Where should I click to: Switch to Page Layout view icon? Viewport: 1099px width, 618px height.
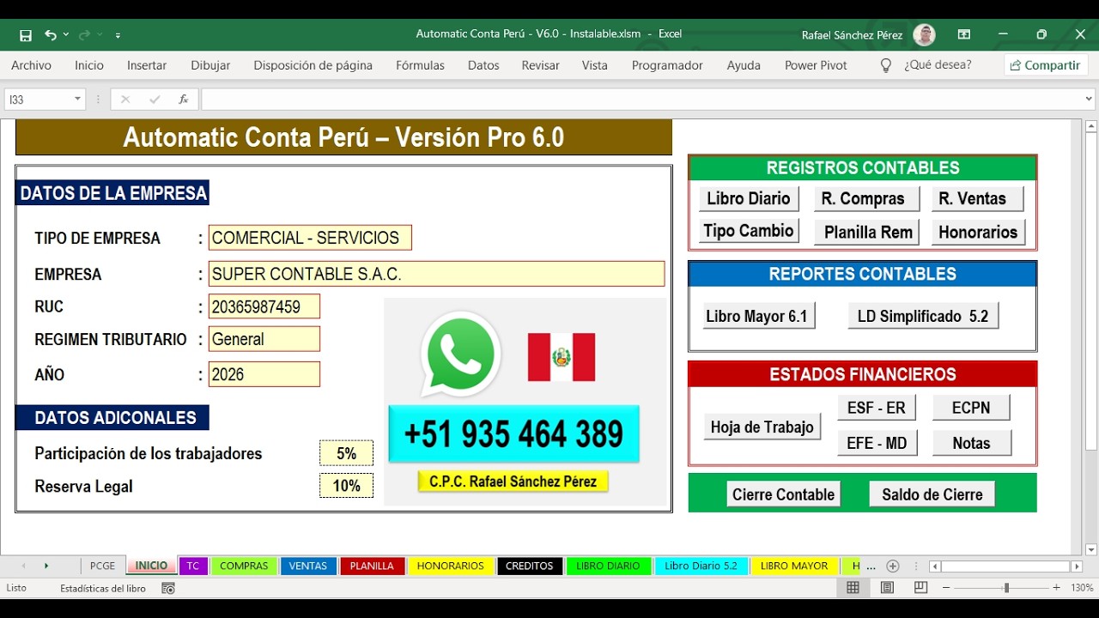click(x=887, y=588)
